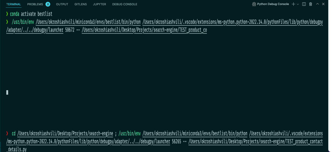Click the terminal cursor block to focus input

7,92
